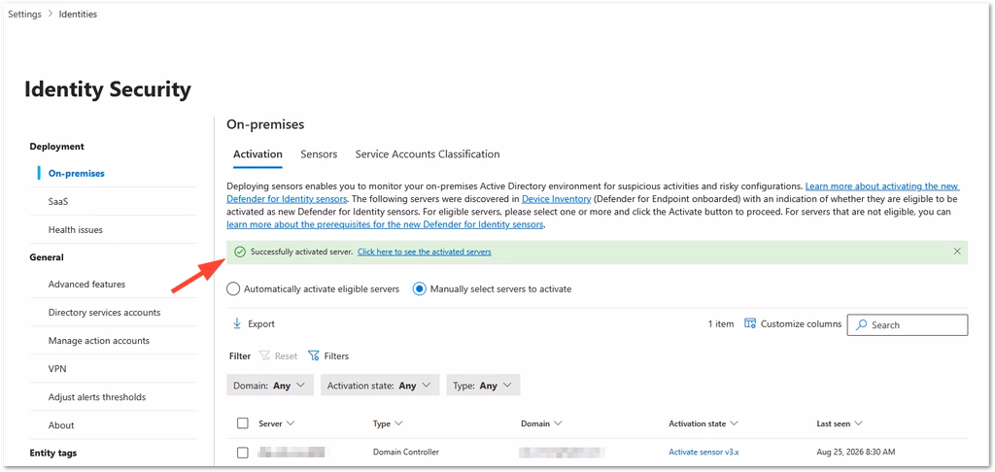Open Health issues in the sidebar
Image resolution: width=995 pixels, height=472 pixels.
click(x=75, y=229)
